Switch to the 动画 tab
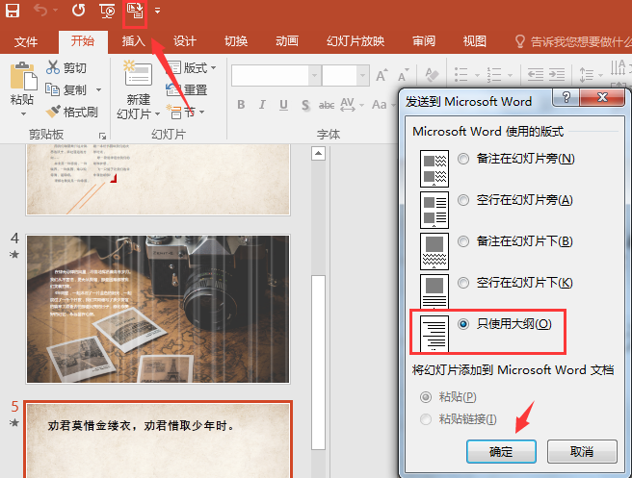 (x=287, y=41)
